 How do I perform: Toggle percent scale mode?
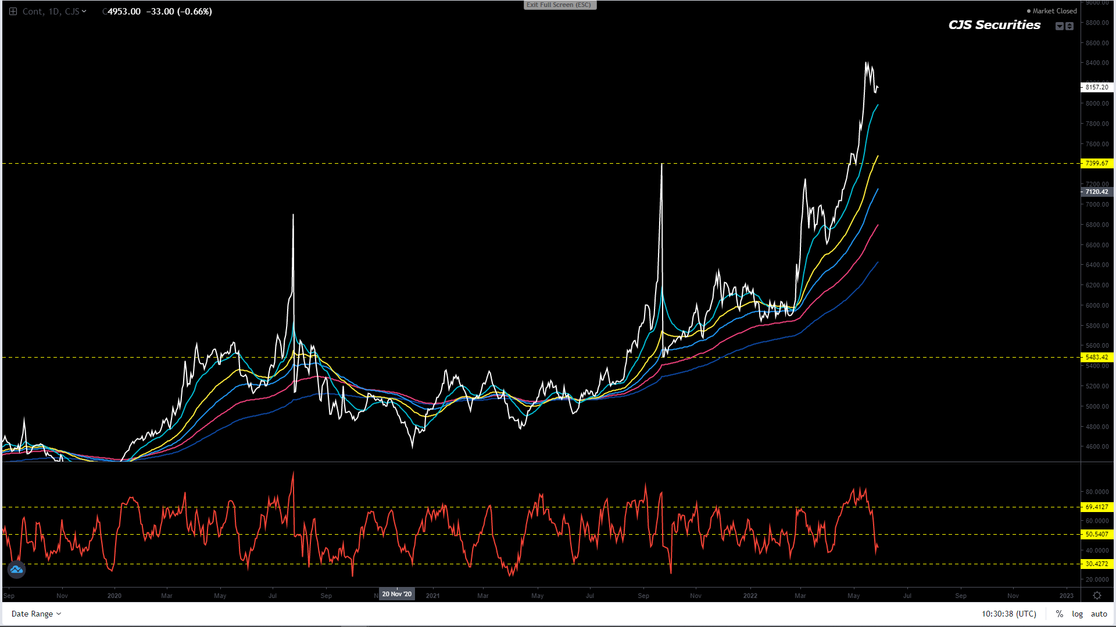point(1060,614)
